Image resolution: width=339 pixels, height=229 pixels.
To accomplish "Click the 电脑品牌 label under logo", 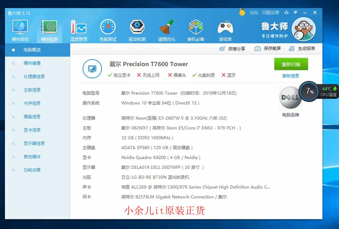I will 291,115.
